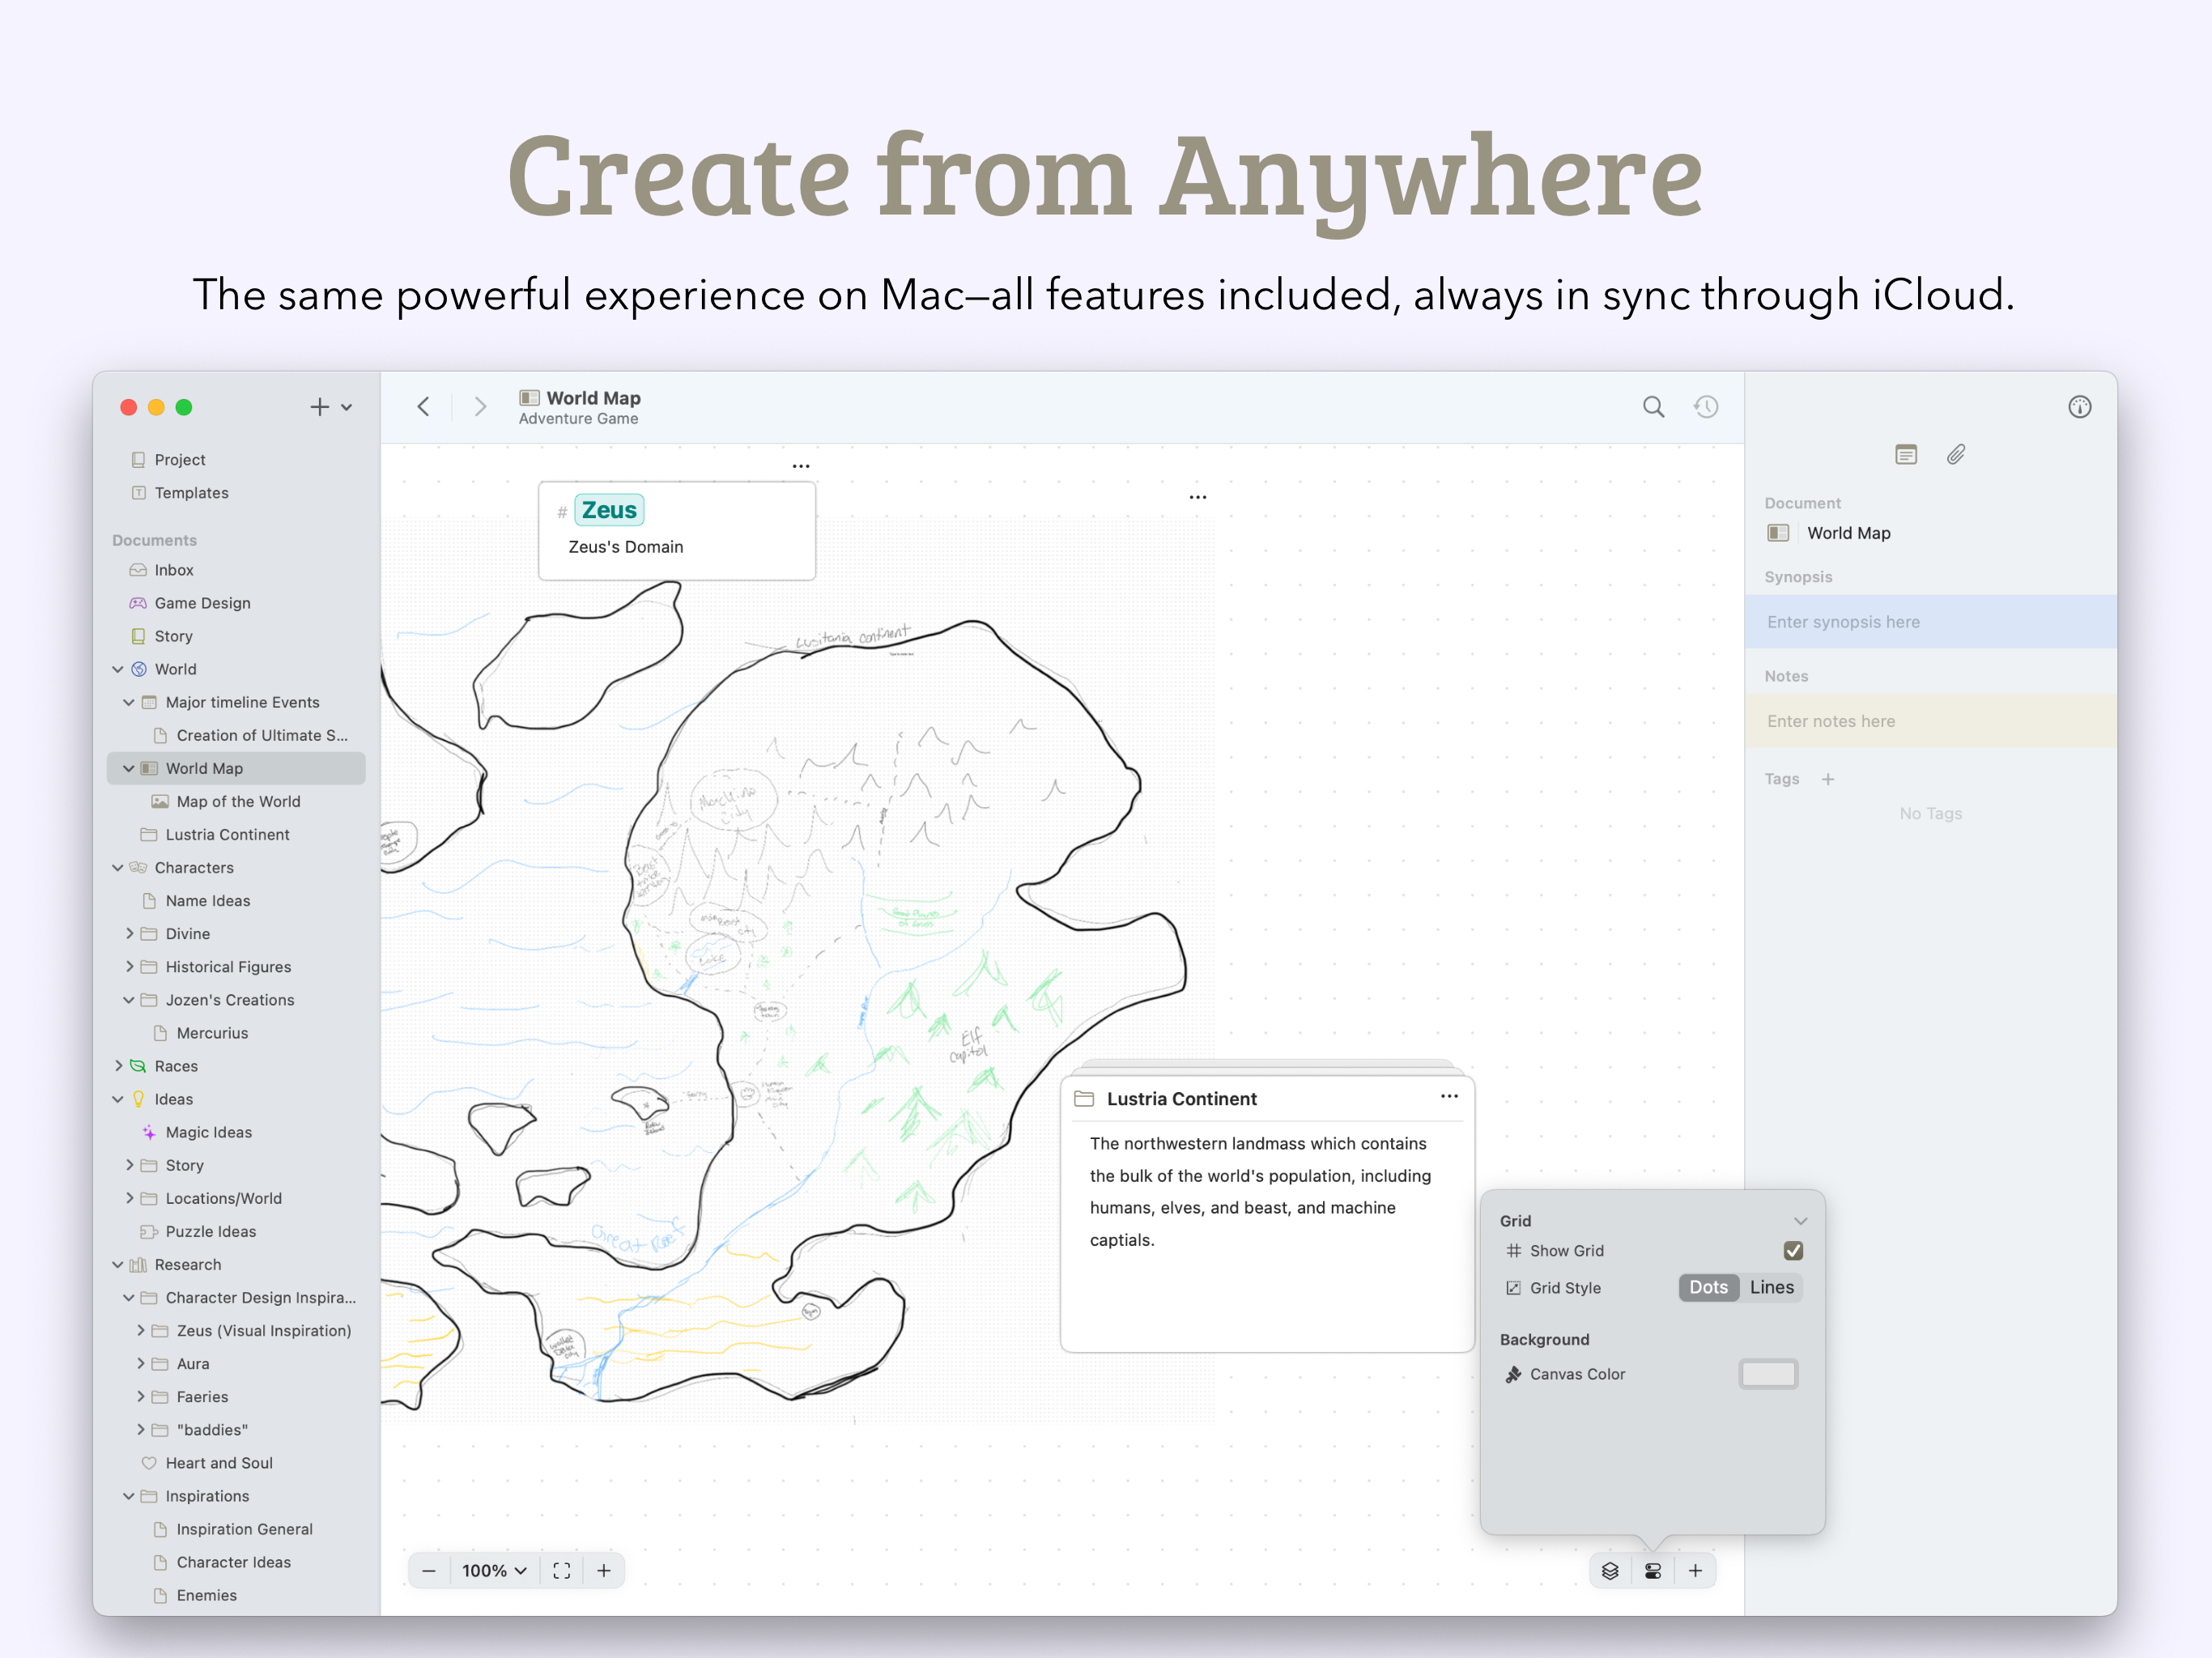Select the notes panel icon in inspector
The width and height of the screenshot is (2212, 1658).
(x=1906, y=455)
